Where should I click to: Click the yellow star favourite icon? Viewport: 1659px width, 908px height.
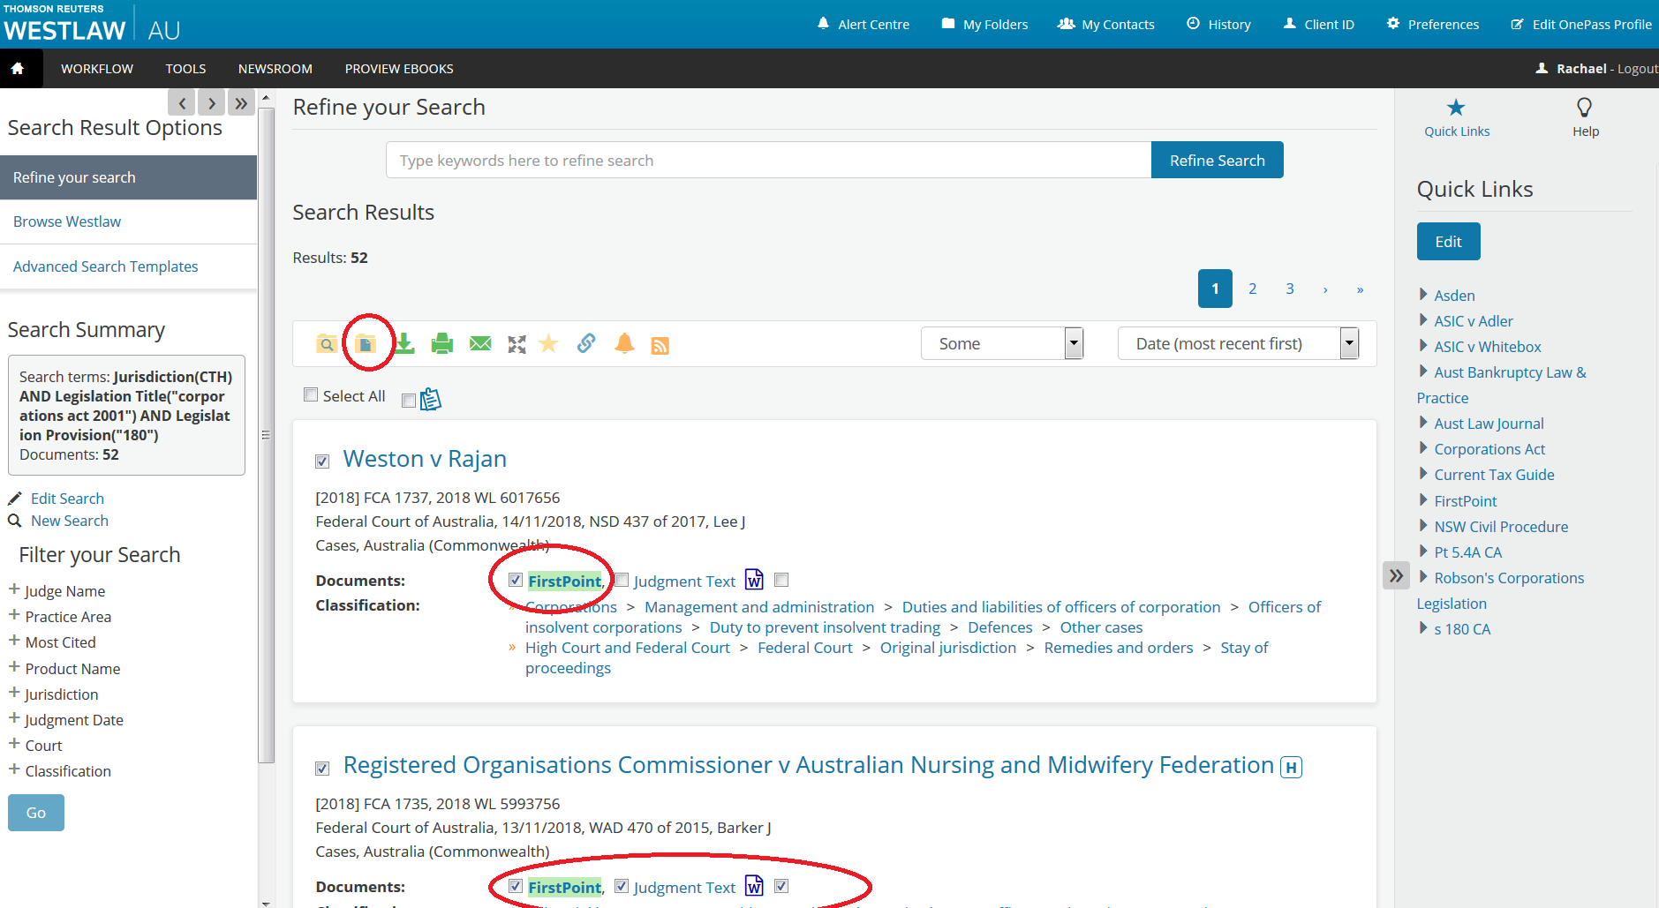tap(548, 343)
